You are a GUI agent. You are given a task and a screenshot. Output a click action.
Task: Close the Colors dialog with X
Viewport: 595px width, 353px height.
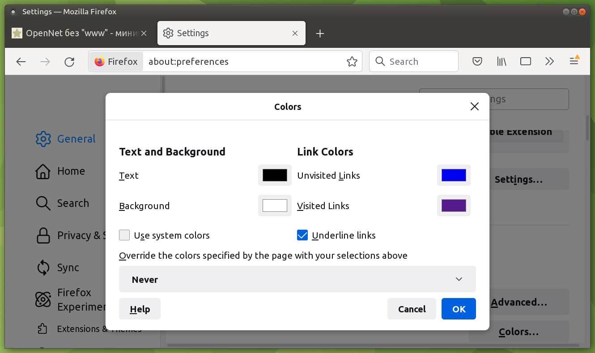coord(475,106)
